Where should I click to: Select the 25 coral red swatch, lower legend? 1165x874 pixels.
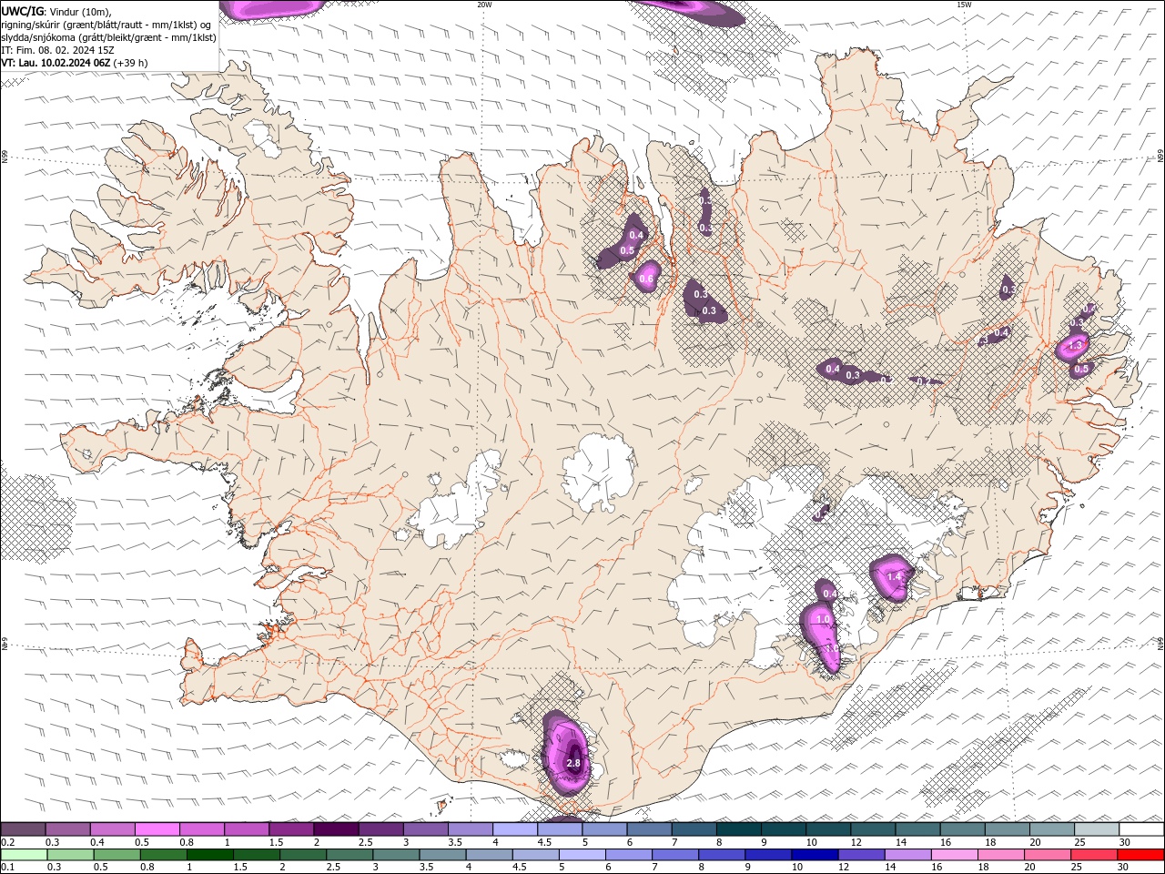pyautogui.click(x=1093, y=855)
